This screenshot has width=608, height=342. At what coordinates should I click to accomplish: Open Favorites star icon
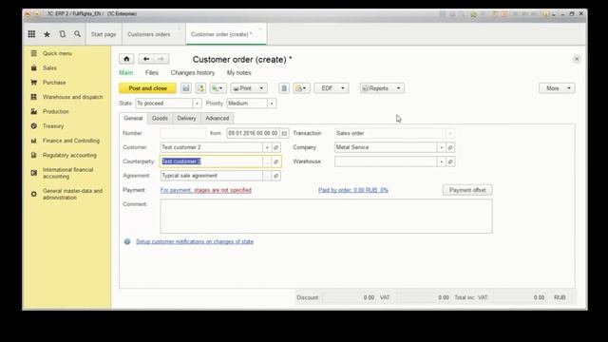[x=47, y=34]
